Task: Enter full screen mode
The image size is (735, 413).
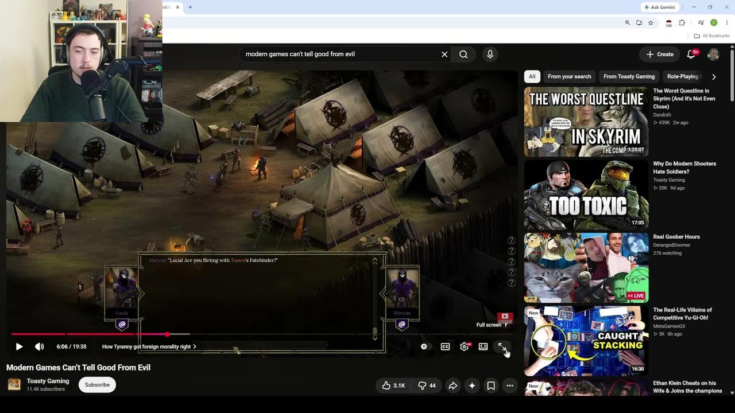Action: click(502, 346)
